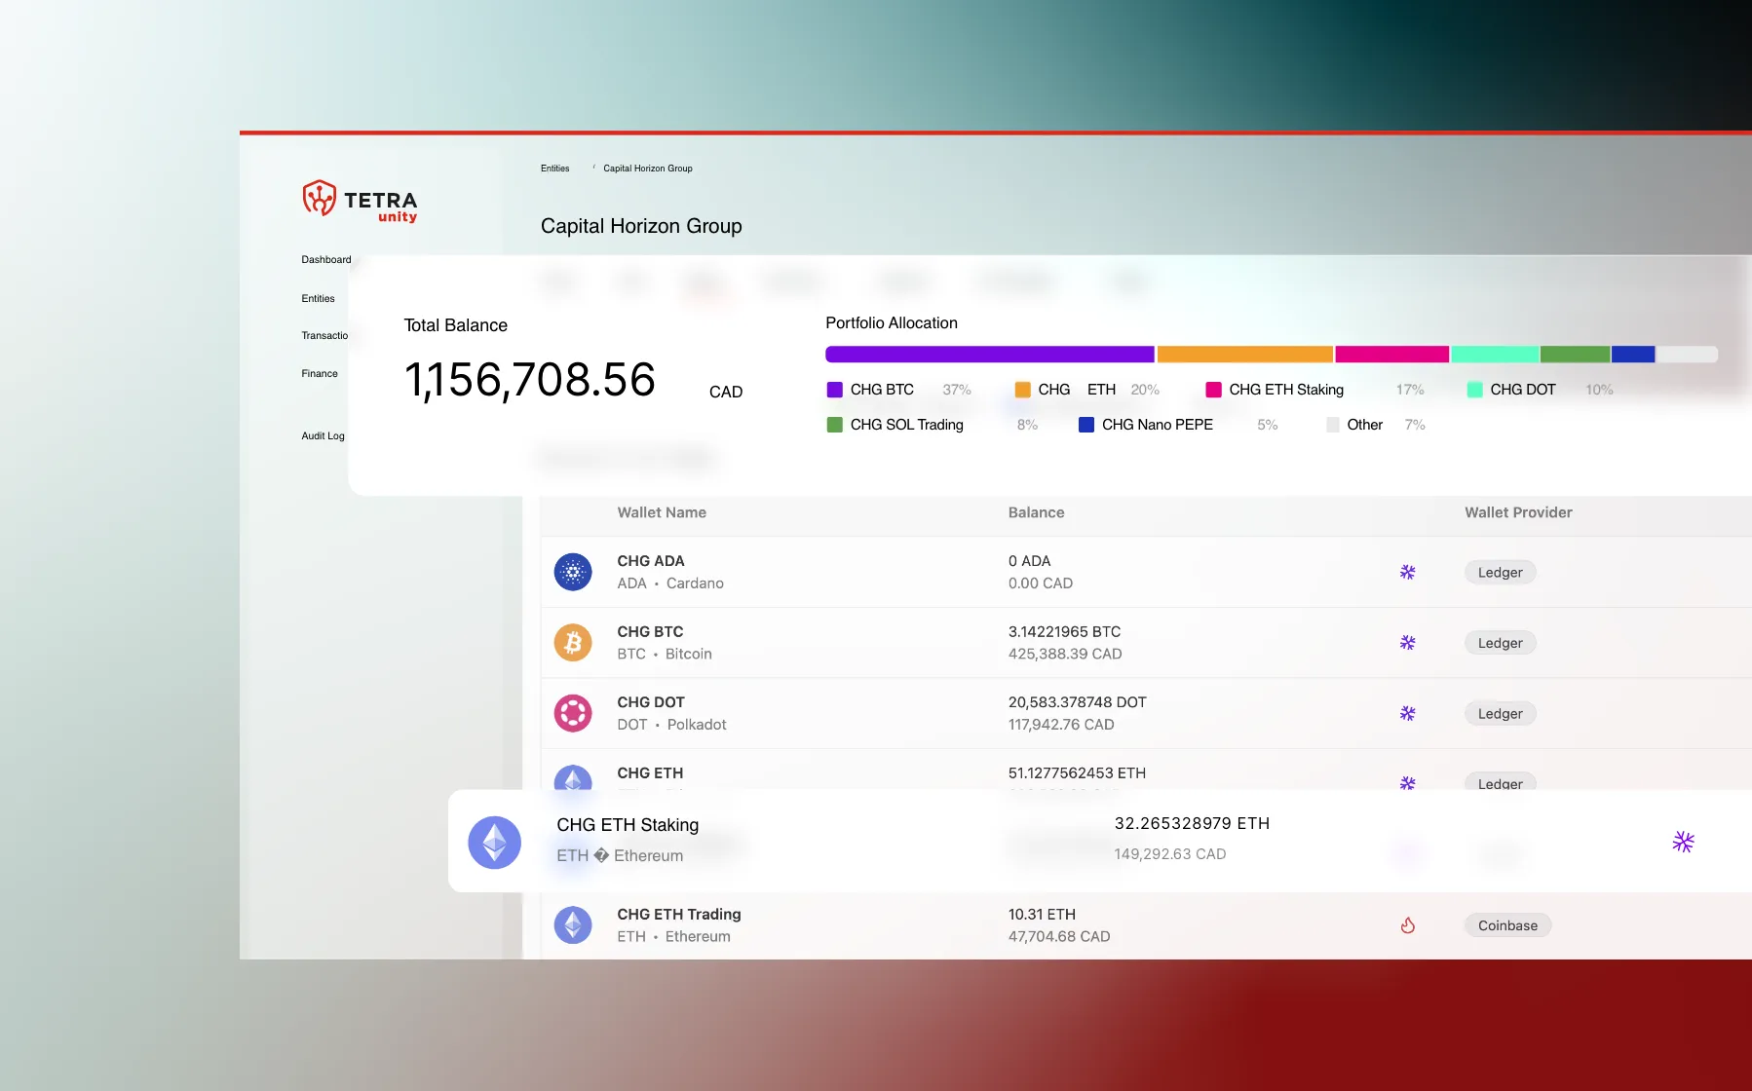Click the Ethereum icon for CHG ETH Staking
The height and width of the screenshot is (1091, 1752).
point(495,842)
